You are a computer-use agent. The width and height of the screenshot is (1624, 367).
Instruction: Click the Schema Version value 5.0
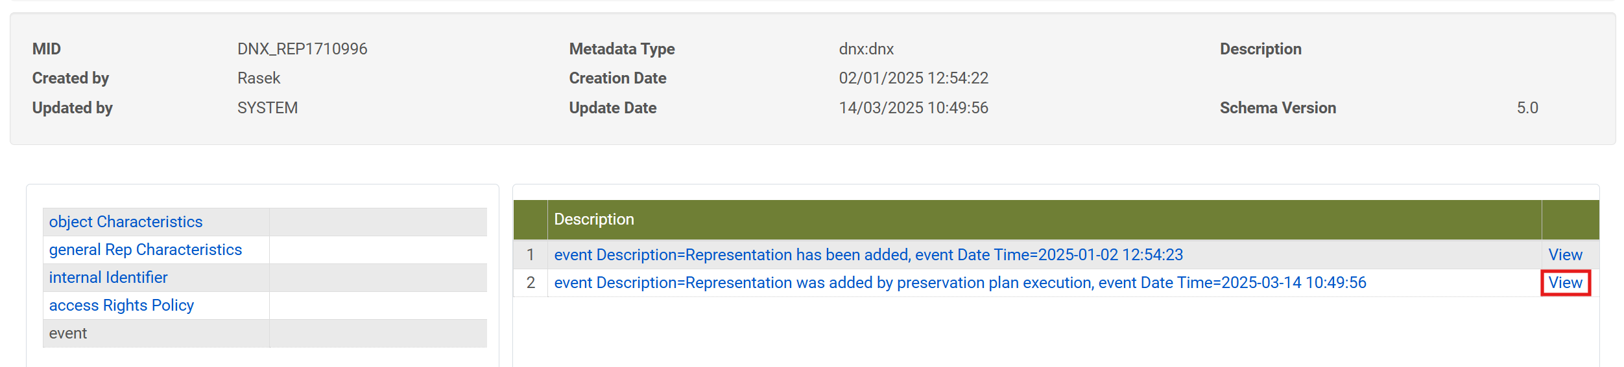(x=1527, y=108)
